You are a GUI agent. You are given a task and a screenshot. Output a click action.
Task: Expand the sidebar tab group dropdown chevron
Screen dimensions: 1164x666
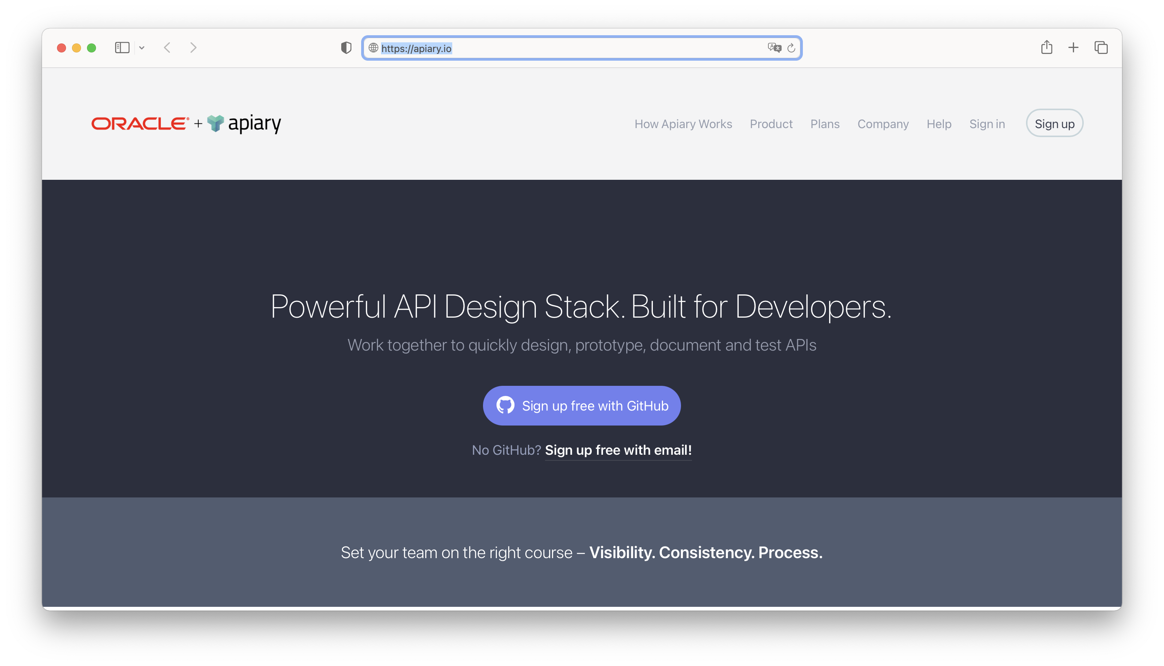pyautogui.click(x=142, y=48)
